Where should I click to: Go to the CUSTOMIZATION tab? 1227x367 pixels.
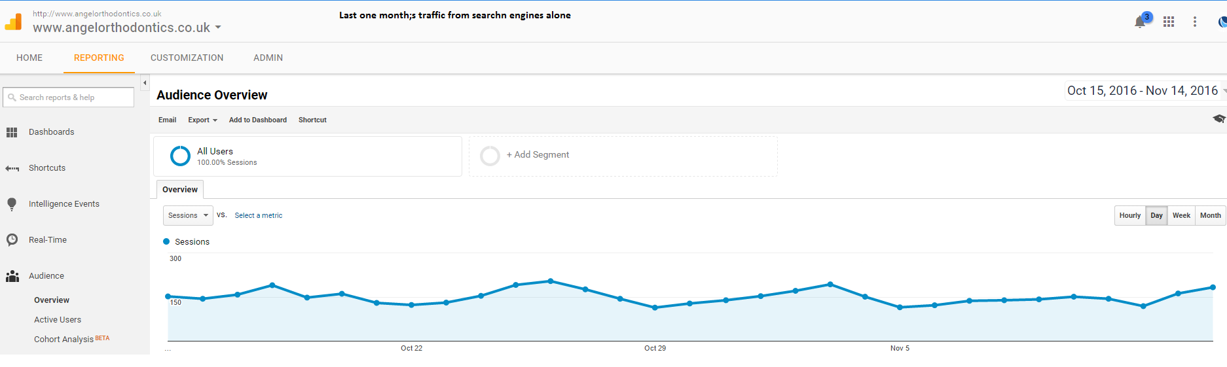pos(187,58)
